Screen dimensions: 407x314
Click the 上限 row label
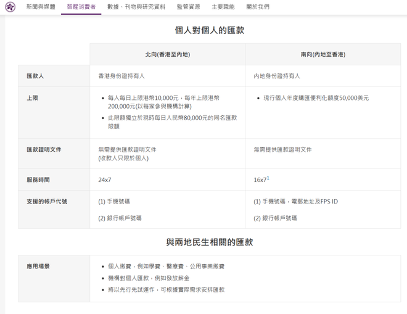32,97
